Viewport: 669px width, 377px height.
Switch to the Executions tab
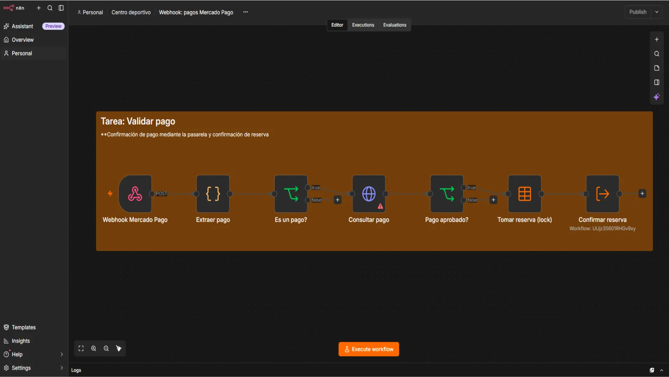tap(363, 25)
